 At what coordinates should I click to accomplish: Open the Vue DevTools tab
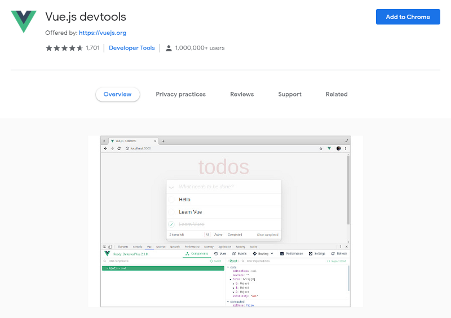tap(149, 247)
